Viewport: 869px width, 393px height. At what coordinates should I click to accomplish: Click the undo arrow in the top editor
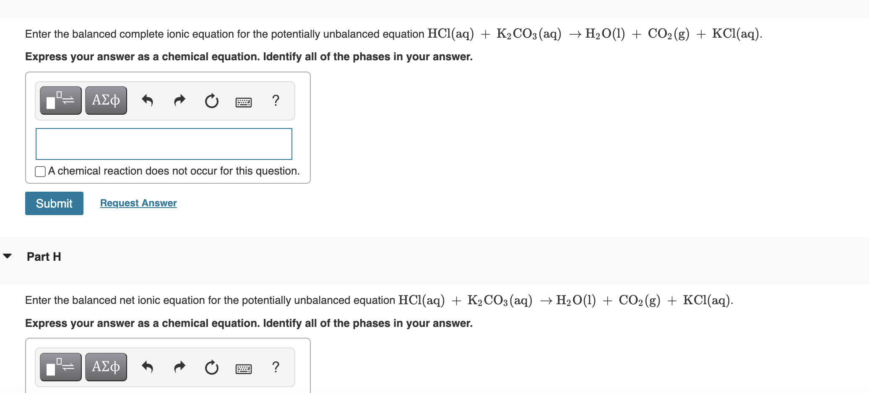click(148, 100)
